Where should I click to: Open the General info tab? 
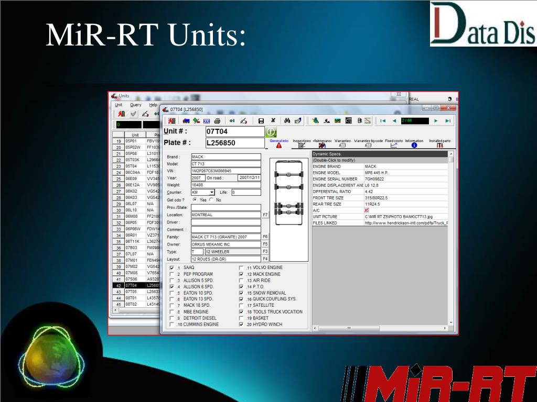coord(279,143)
